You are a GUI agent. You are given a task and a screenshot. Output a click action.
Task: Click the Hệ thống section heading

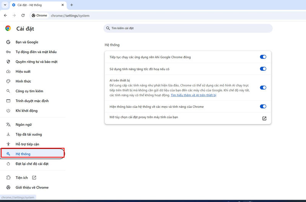(x=112, y=45)
